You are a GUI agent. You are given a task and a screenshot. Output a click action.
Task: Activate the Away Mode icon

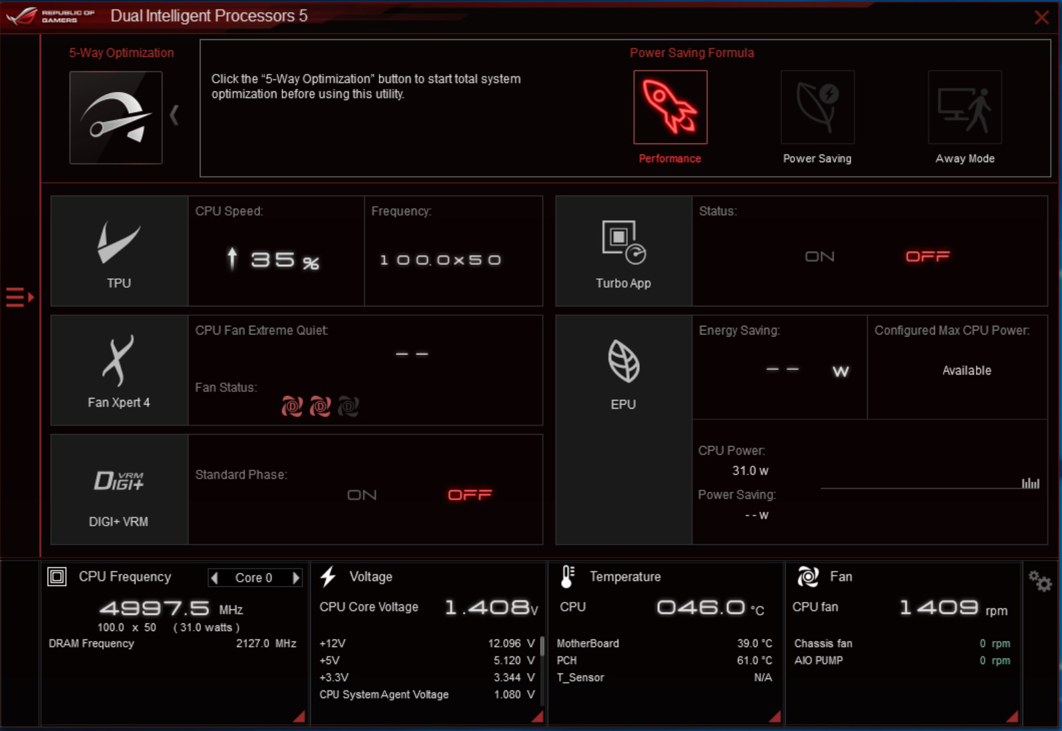964,107
